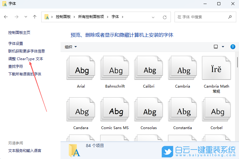Open recent locations dropdown chevron
The height and width of the screenshot is (159, 239).
26,17
